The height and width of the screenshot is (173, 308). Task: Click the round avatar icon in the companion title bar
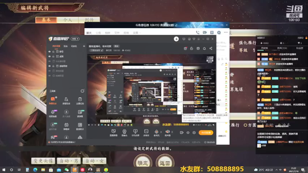tap(176, 39)
